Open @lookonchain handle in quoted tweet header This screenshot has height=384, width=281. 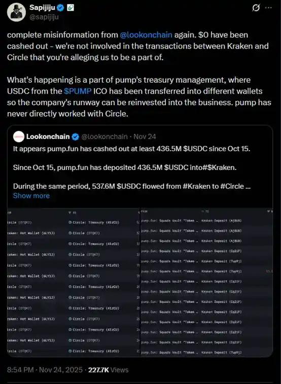tap(104, 136)
